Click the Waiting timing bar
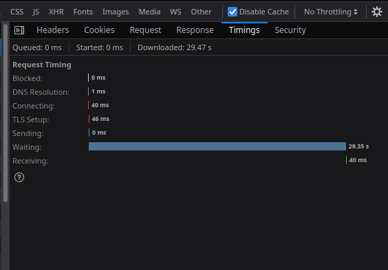The image size is (388, 270). tap(217, 146)
